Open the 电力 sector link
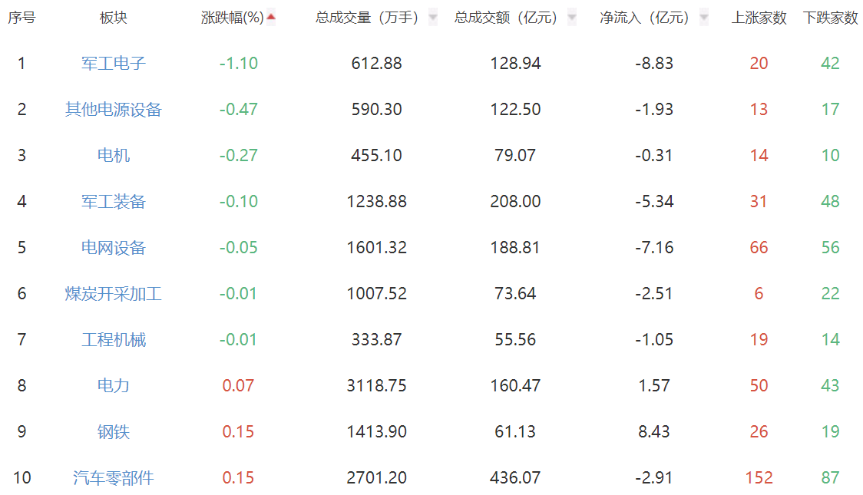 pyautogui.click(x=114, y=386)
